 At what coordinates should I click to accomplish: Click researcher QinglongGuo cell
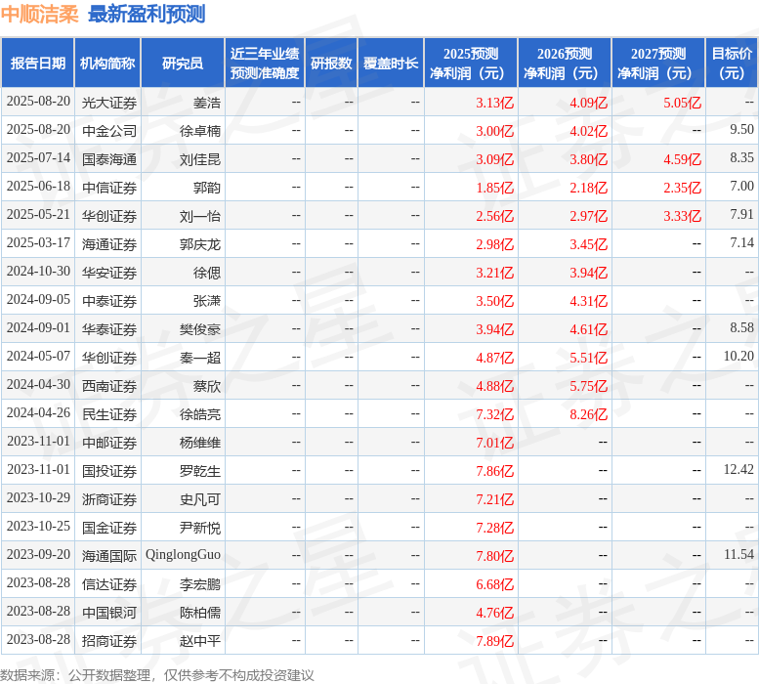click(x=183, y=555)
